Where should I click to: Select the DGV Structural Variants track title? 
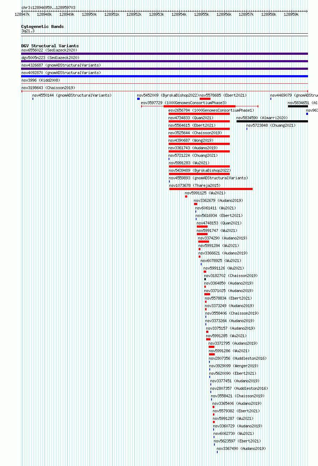point(50,46)
